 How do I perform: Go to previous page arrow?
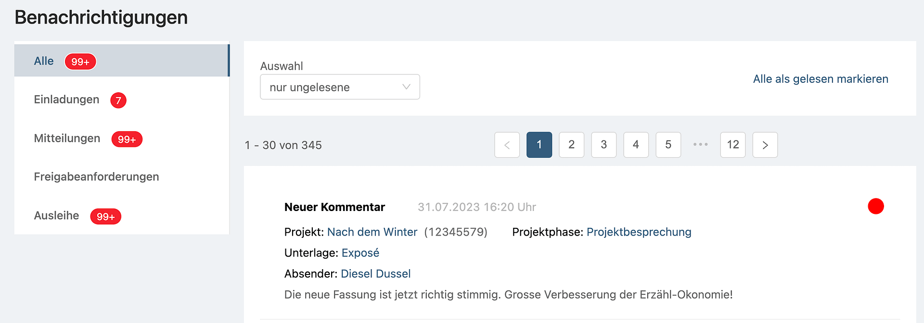click(x=507, y=145)
